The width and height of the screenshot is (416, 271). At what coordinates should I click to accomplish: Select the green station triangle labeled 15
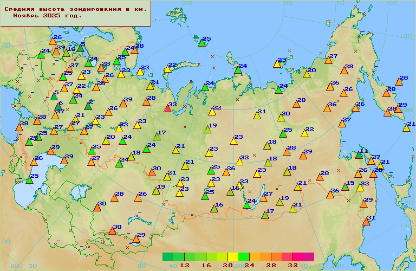coord(345,188)
